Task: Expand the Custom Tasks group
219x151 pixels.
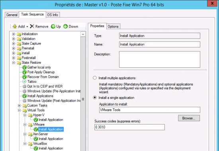Action: coord(19,106)
